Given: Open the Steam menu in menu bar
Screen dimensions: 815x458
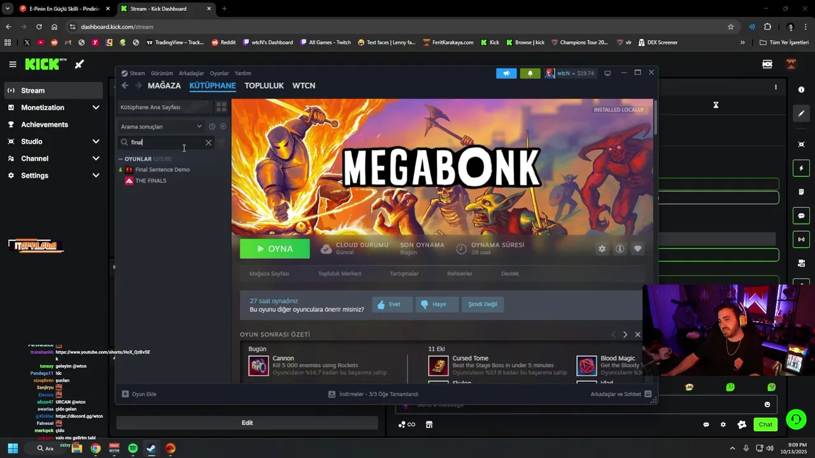Looking at the screenshot, I should 133,73.
